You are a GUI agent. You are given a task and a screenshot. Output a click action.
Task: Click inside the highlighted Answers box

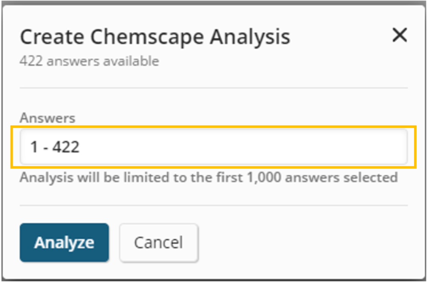point(213,147)
